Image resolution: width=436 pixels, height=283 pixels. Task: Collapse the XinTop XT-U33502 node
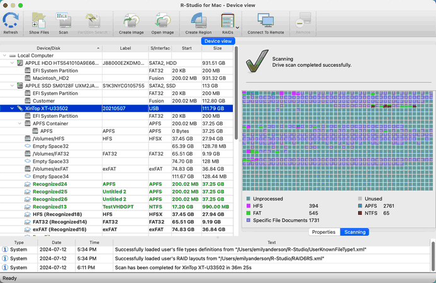12,108
